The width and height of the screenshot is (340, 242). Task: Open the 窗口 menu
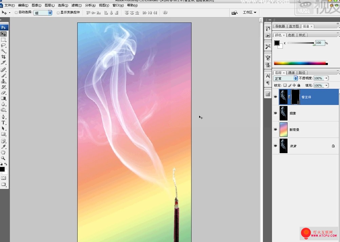[x=118, y=5]
